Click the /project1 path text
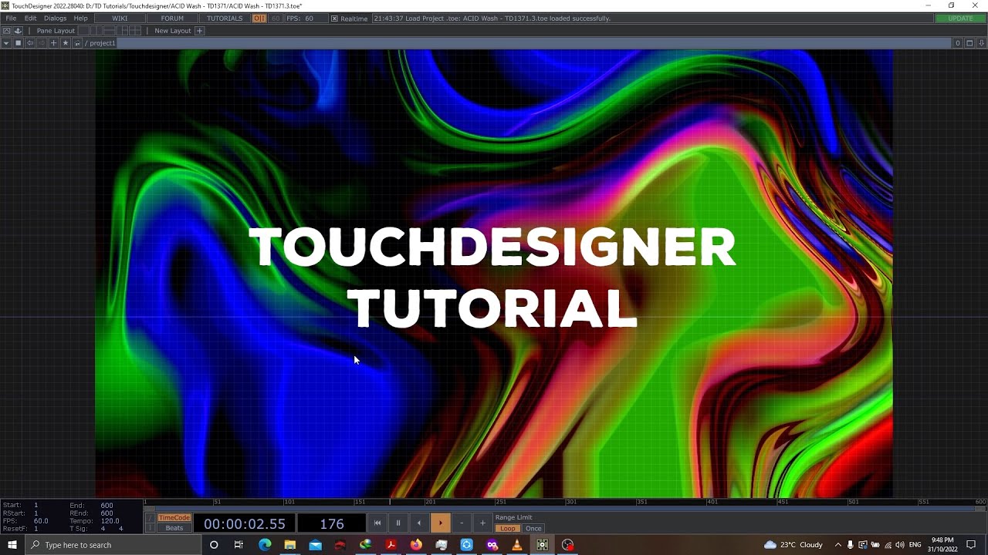988x555 pixels. point(100,43)
